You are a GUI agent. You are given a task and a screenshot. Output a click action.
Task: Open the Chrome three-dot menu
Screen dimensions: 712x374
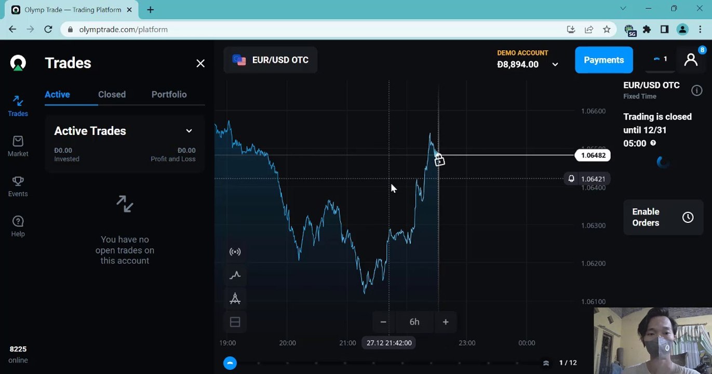pyautogui.click(x=700, y=30)
